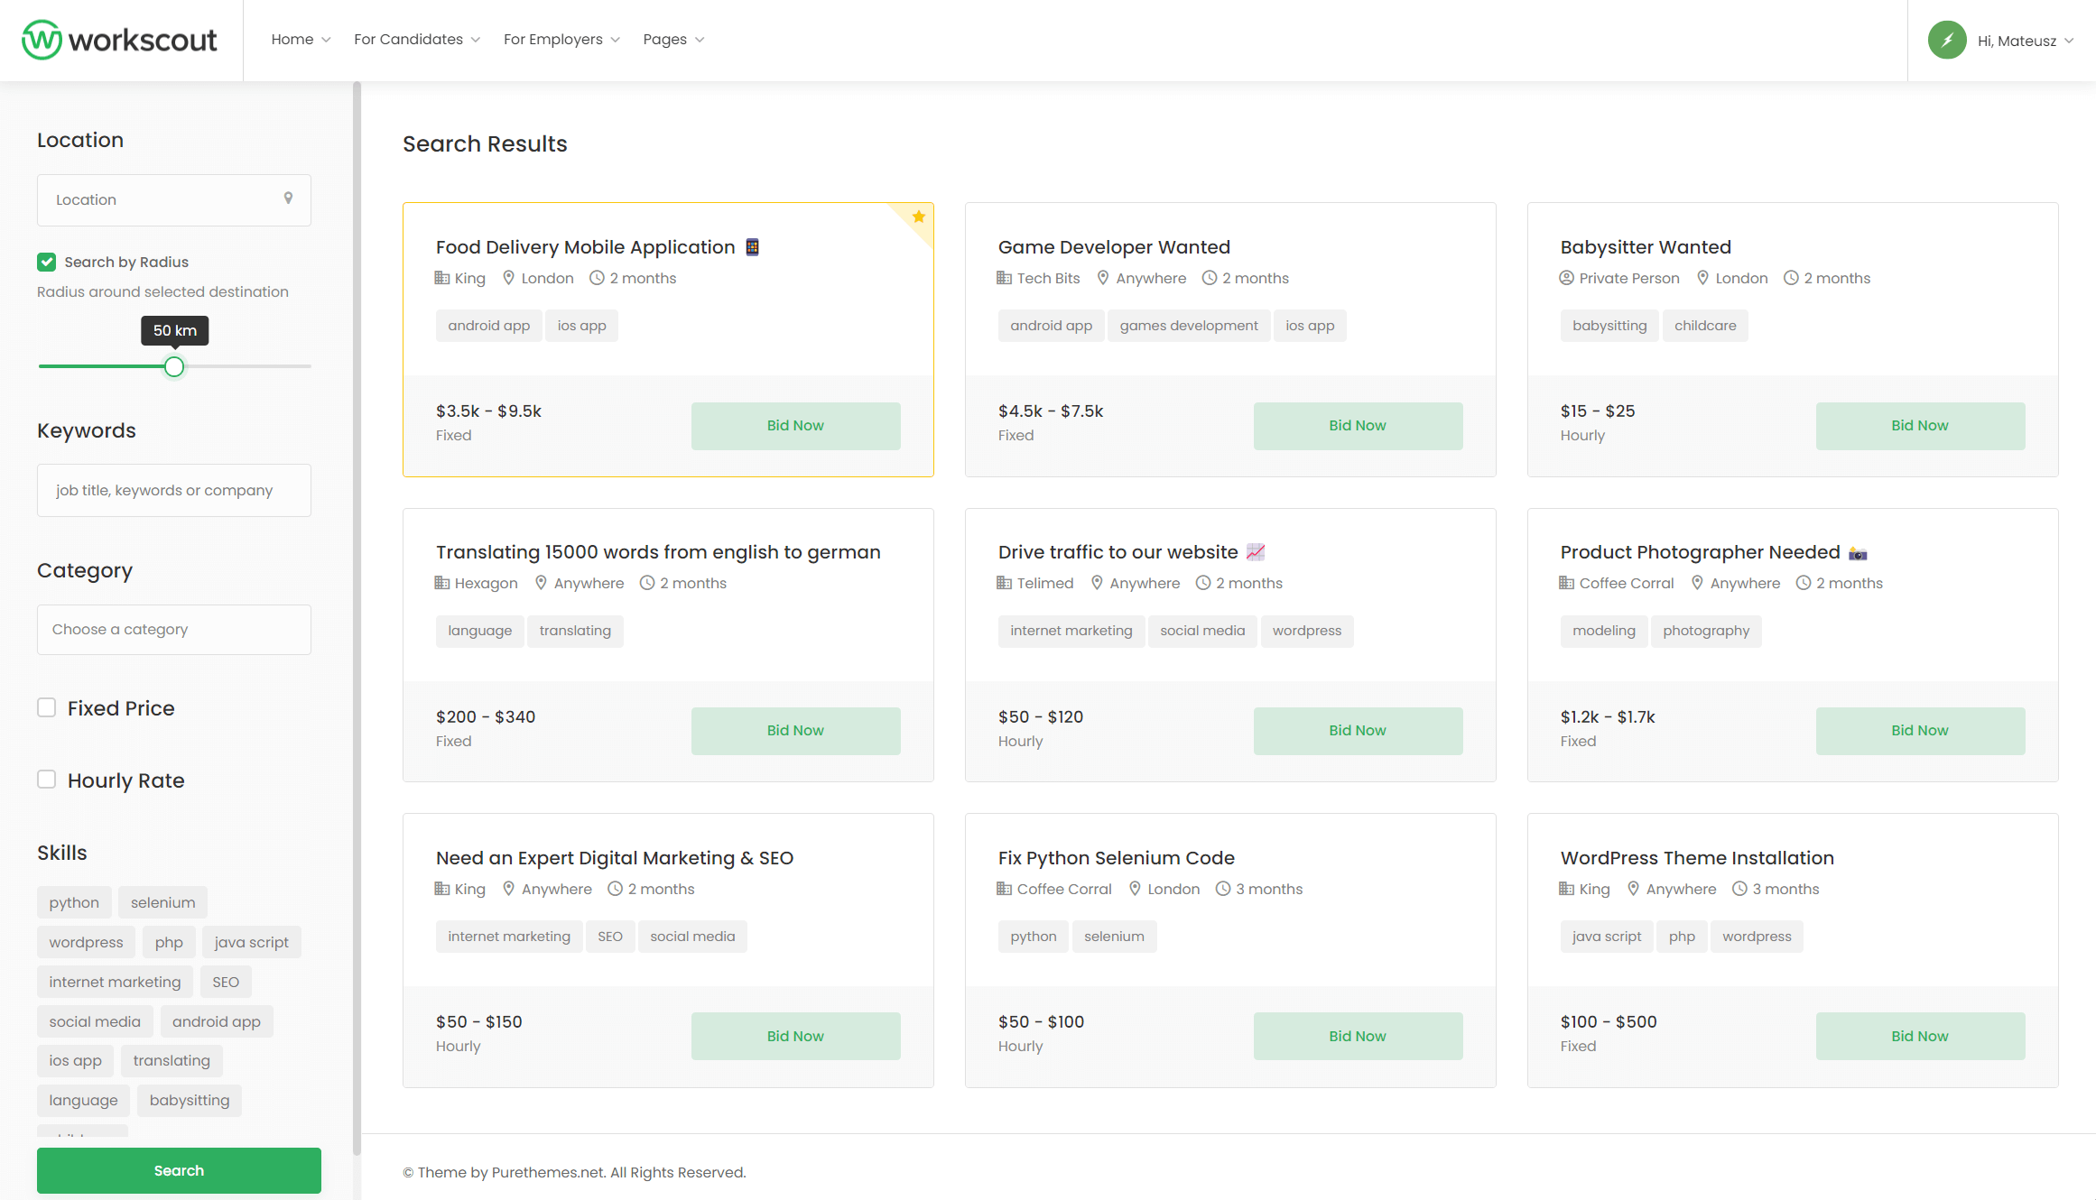Click Bid Now on Babysitter Wanted
Image resolution: width=2096 pixels, height=1200 pixels.
coord(1919,426)
